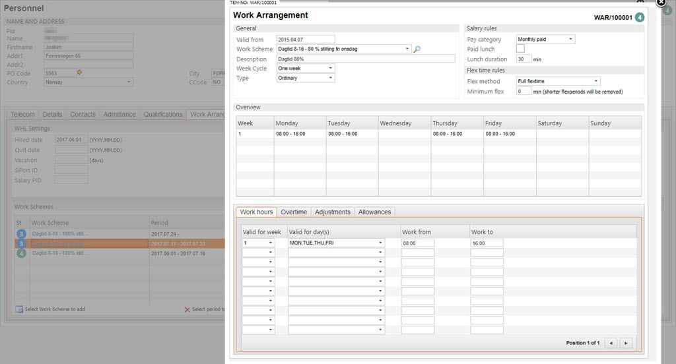Go to previous position with left arrow
Image resolution: width=676 pixels, height=364 pixels.
[611, 343]
